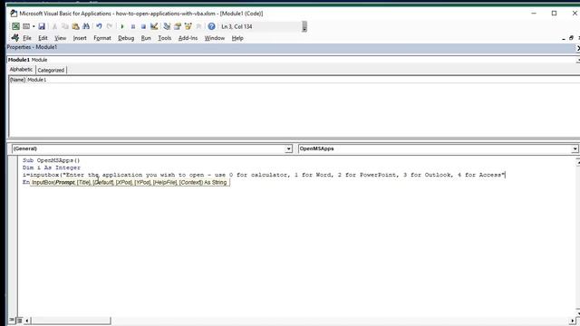This screenshot has width=580, height=326.
Task: Click the title bar VBA application icon
Action: click(x=14, y=14)
